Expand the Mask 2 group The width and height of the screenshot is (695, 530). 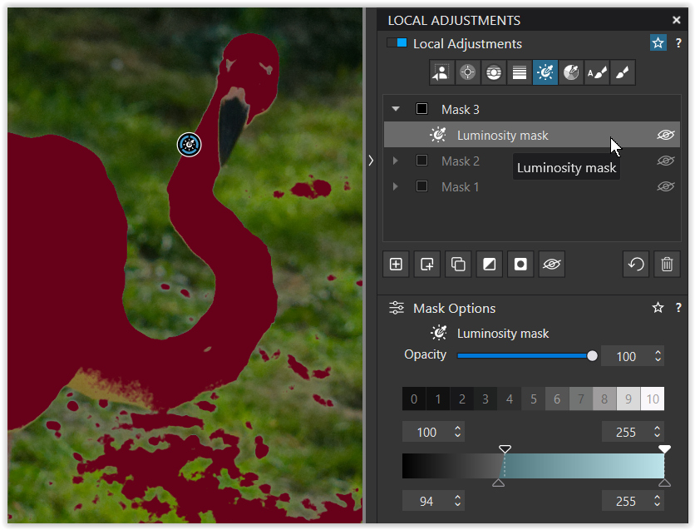pos(396,161)
